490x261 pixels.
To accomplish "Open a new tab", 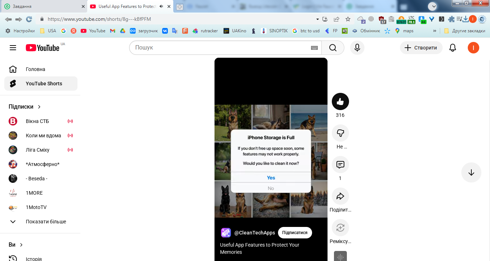I will 180,7.
